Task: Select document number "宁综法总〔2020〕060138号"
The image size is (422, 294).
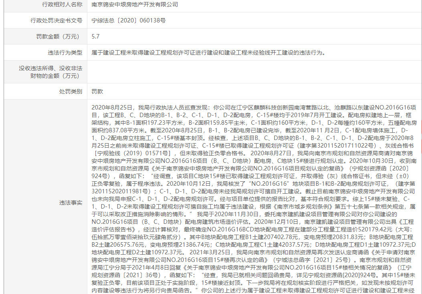Action: point(129,20)
